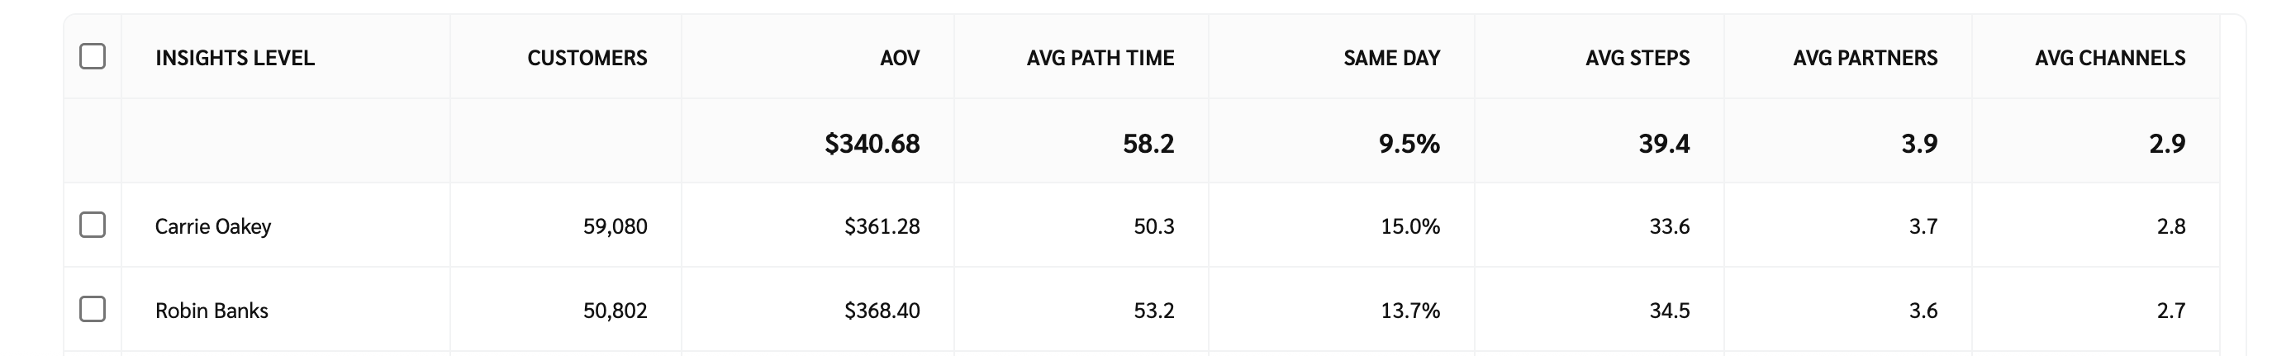Sort by Same Day column header
The width and height of the screenshot is (2272, 356).
point(1391,58)
